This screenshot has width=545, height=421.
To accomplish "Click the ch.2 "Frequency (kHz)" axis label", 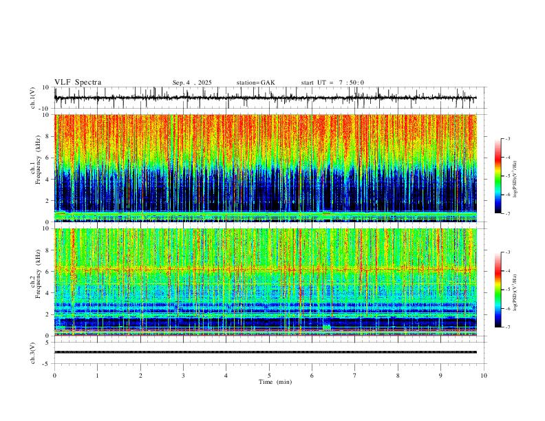I will [x=39, y=274].
